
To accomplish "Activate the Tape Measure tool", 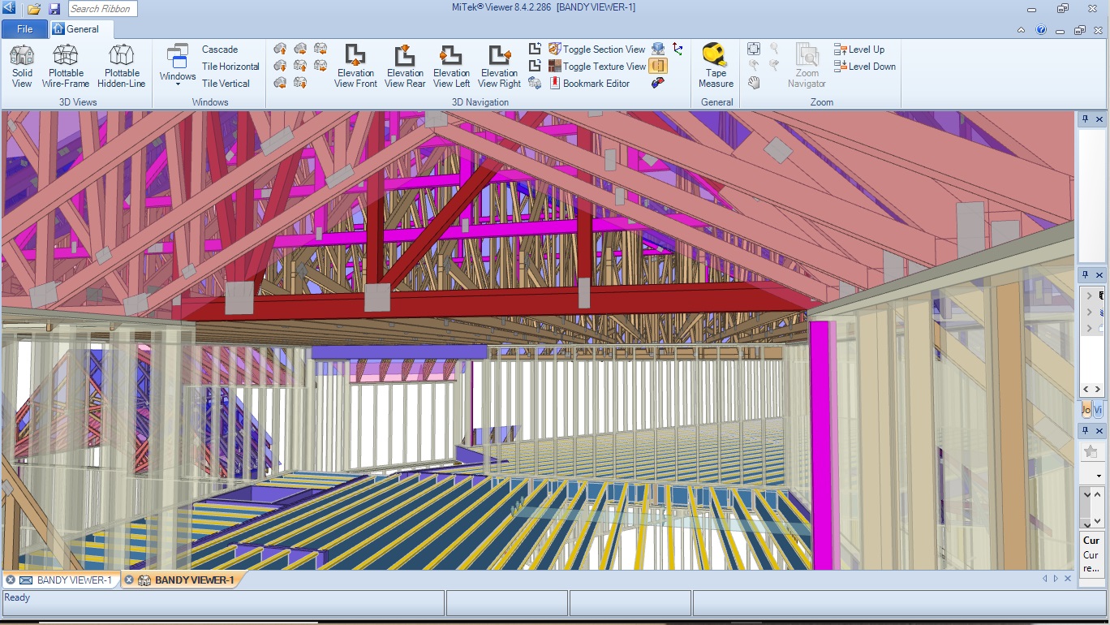I will pyautogui.click(x=716, y=66).
